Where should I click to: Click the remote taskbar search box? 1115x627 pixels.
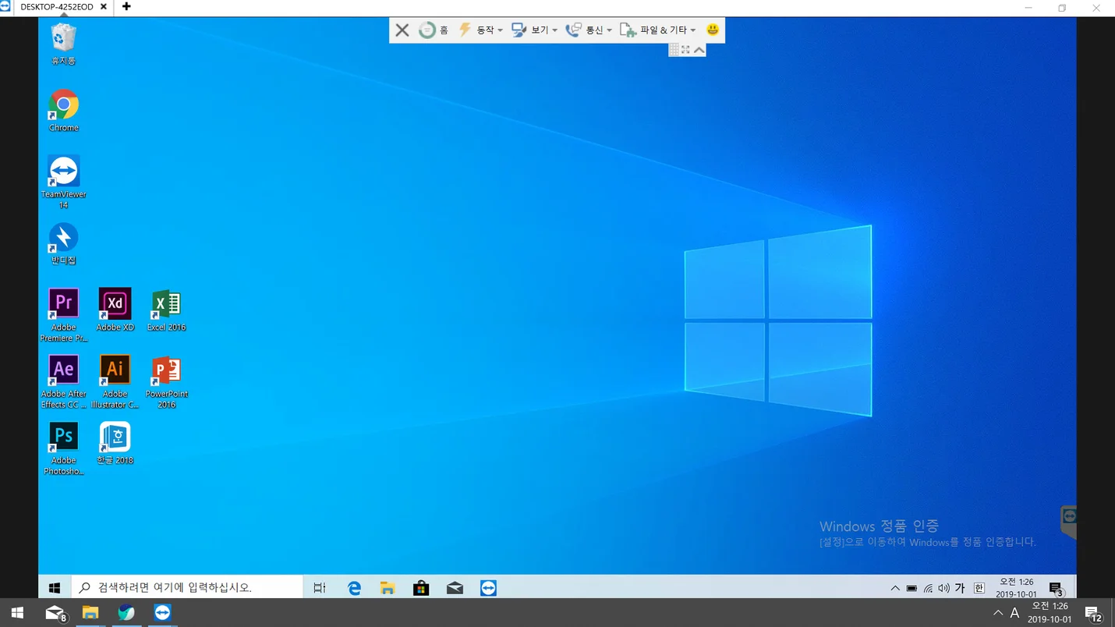pos(187,588)
